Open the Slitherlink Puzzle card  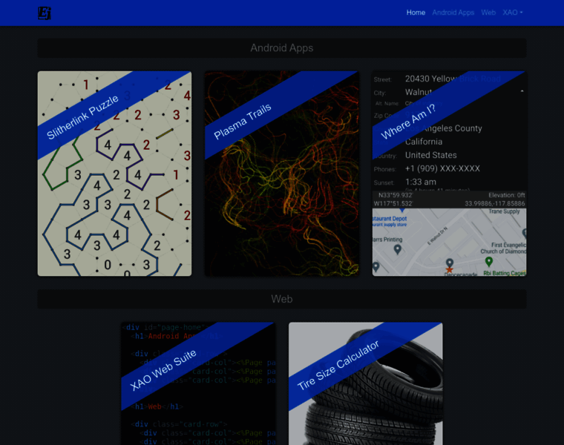(x=114, y=174)
